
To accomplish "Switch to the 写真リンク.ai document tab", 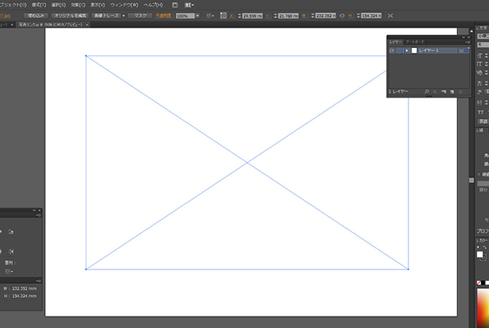I will [x=51, y=24].
